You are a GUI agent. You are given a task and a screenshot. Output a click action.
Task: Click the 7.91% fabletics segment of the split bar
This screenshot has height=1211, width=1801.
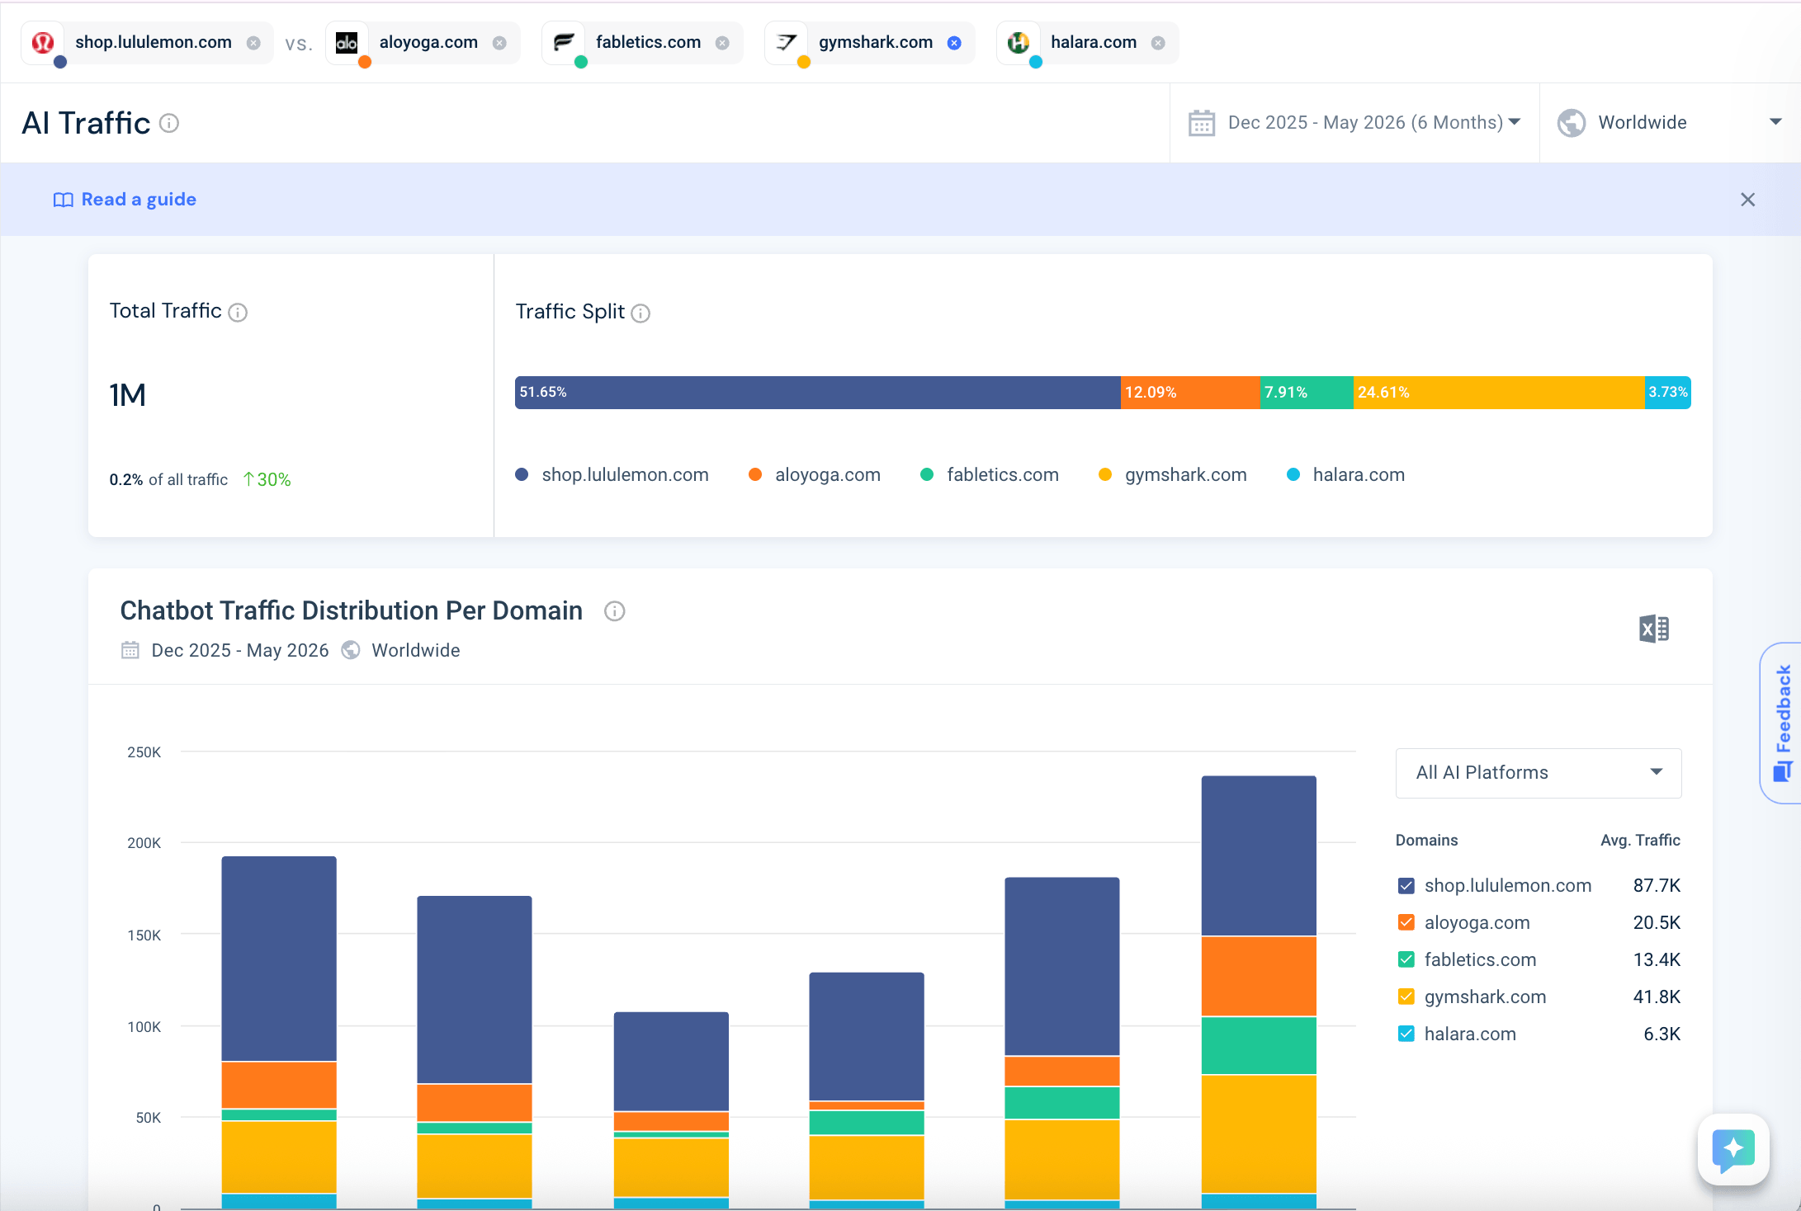click(x=1307, y=393)
